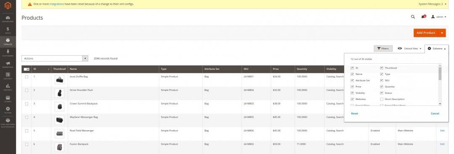Open the Sales sidebar menu
This screenshot has height=154, width=454.
[x=8, y=31]
